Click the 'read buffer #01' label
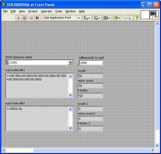 tap(15, 70)
